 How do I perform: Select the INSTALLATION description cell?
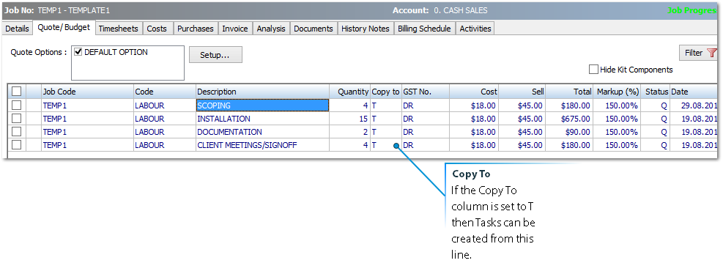262,119
